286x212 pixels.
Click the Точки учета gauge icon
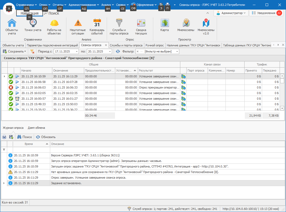(x=33, y=23)
